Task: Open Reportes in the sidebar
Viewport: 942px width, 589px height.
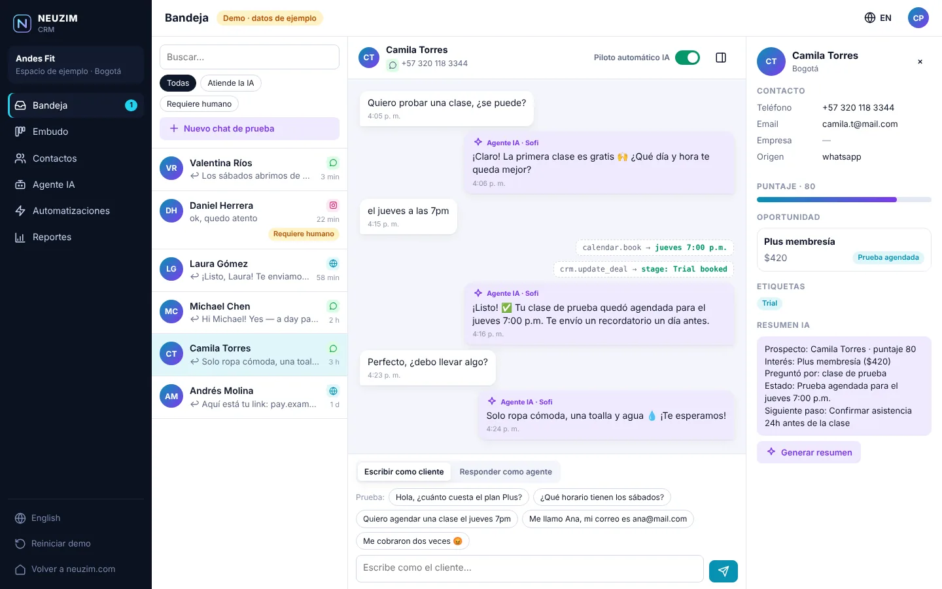Action: 76,237
